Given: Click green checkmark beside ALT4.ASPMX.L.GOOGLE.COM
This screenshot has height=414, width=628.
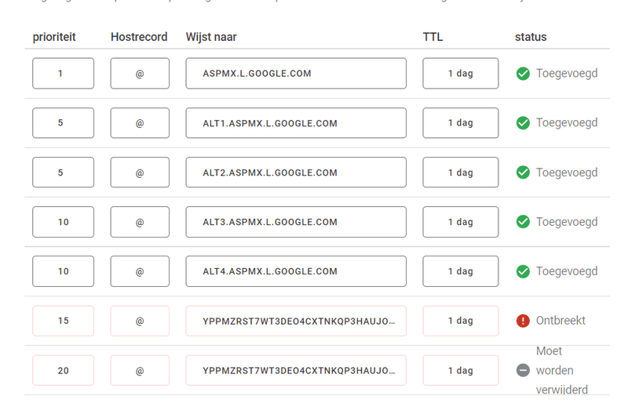Looking at the screenshot, I should coord(523,271).
